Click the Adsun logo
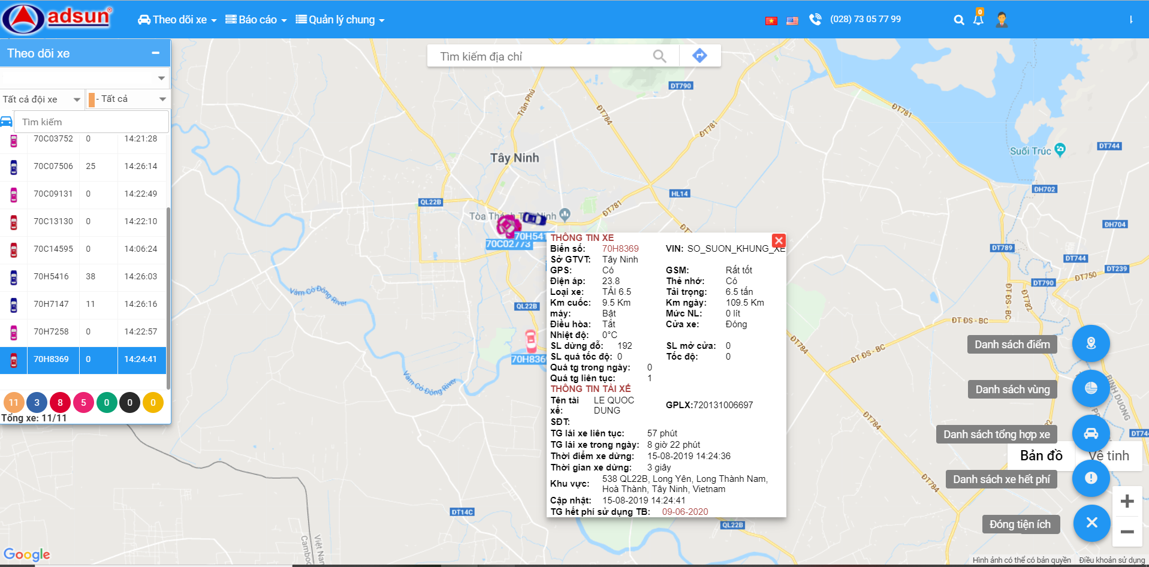The height and width of the screenshot is (567, 1149). [x=57, y=19]
